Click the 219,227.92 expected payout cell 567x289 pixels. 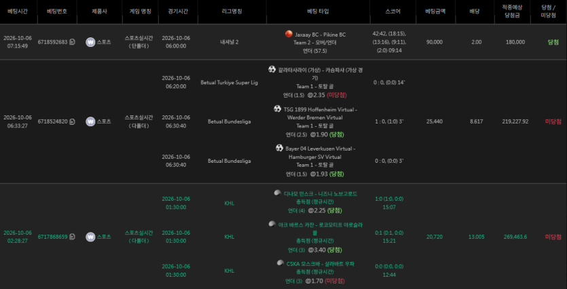(x=515, y=121)
